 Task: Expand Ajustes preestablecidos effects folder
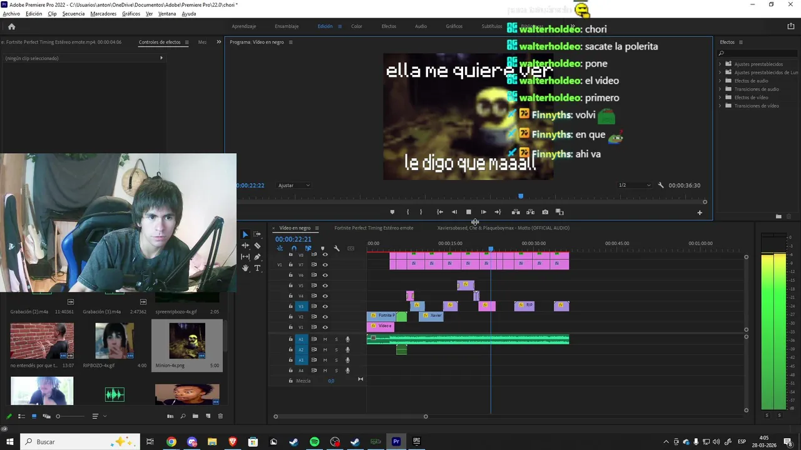(x=720, y=64)
